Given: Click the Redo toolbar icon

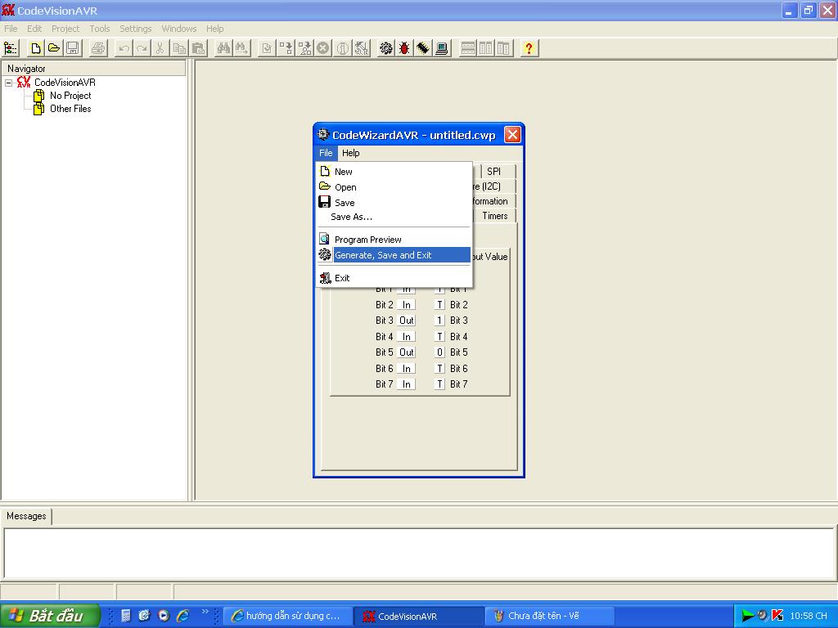Looking at the screenshot, I should click(x=142, y=48).
